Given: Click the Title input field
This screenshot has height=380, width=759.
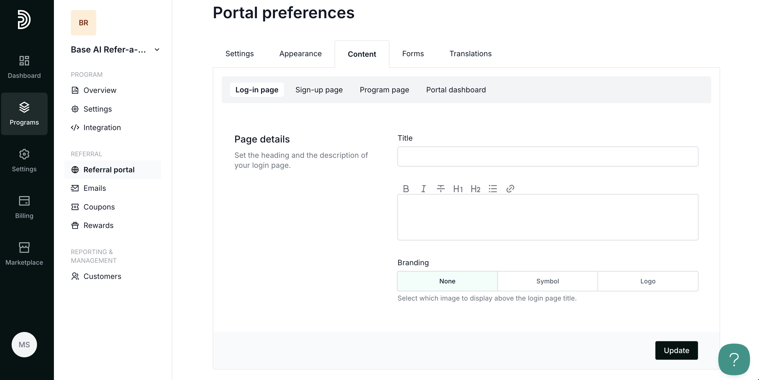Looking at the screenshot, I should [547, 156].
